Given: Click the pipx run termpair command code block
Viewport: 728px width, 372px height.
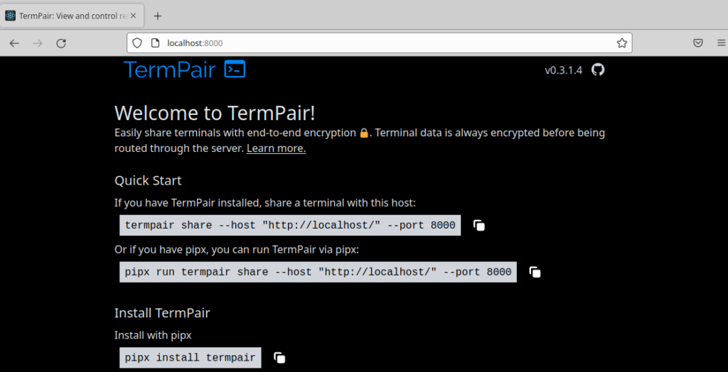Looking at the screenshot, I should [318, 272].
